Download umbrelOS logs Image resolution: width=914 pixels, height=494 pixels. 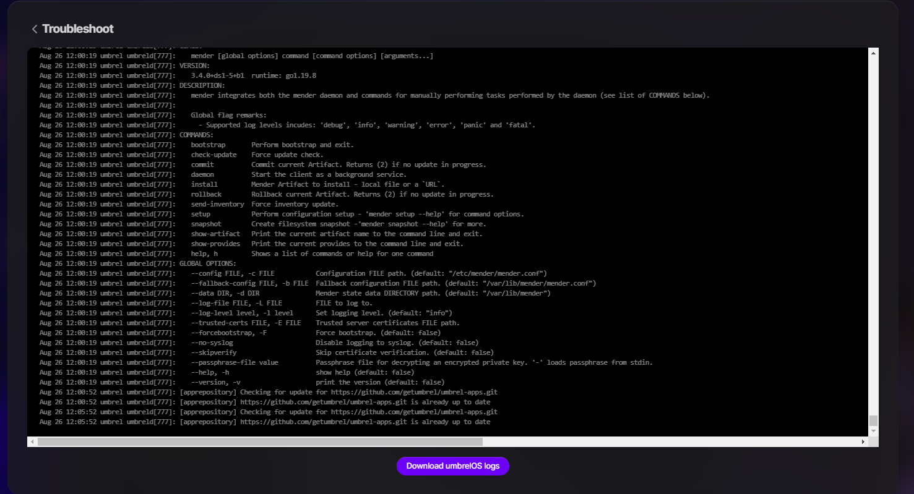click(x=453, y=466)
